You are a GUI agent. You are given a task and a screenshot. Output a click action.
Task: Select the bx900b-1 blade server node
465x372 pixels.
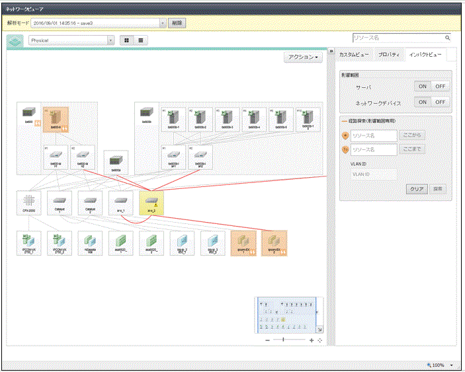click(x=173, y=120)
